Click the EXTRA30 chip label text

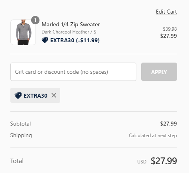[x=35, y=96]
